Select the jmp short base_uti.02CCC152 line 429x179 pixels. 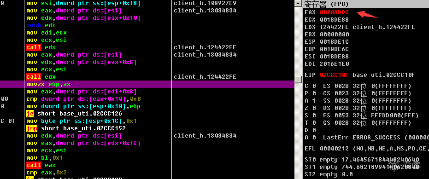click(x=76, y=128)
